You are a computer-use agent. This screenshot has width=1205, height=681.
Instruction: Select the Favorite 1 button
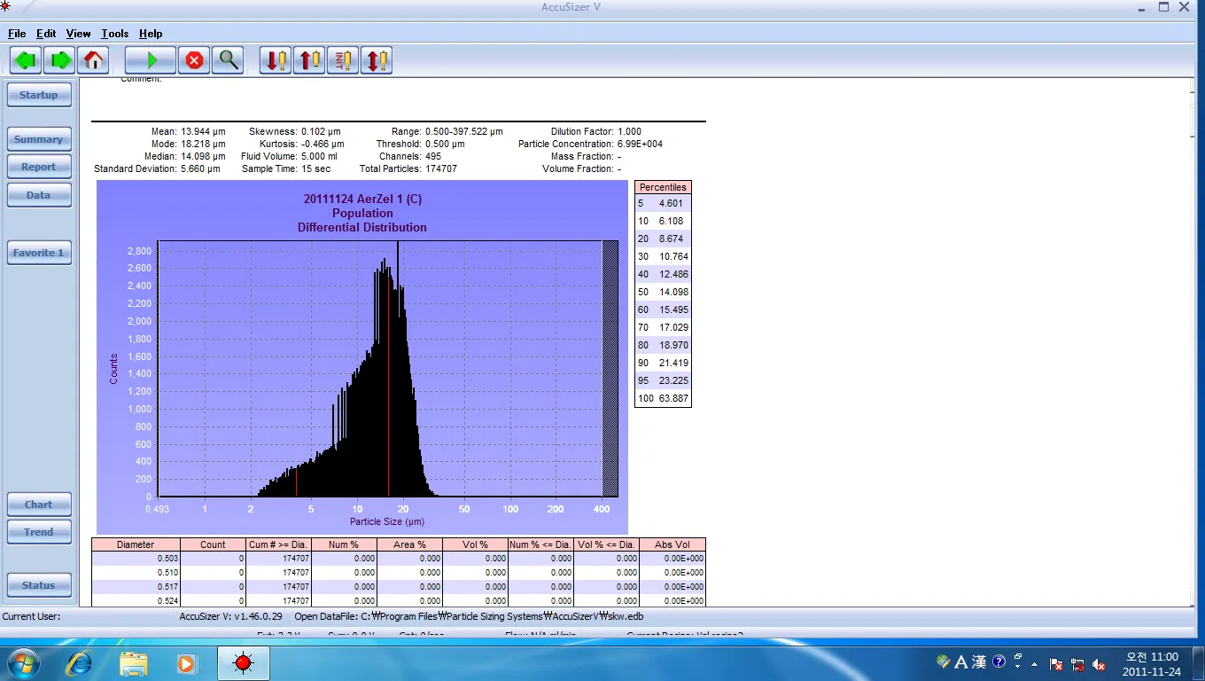39,253
